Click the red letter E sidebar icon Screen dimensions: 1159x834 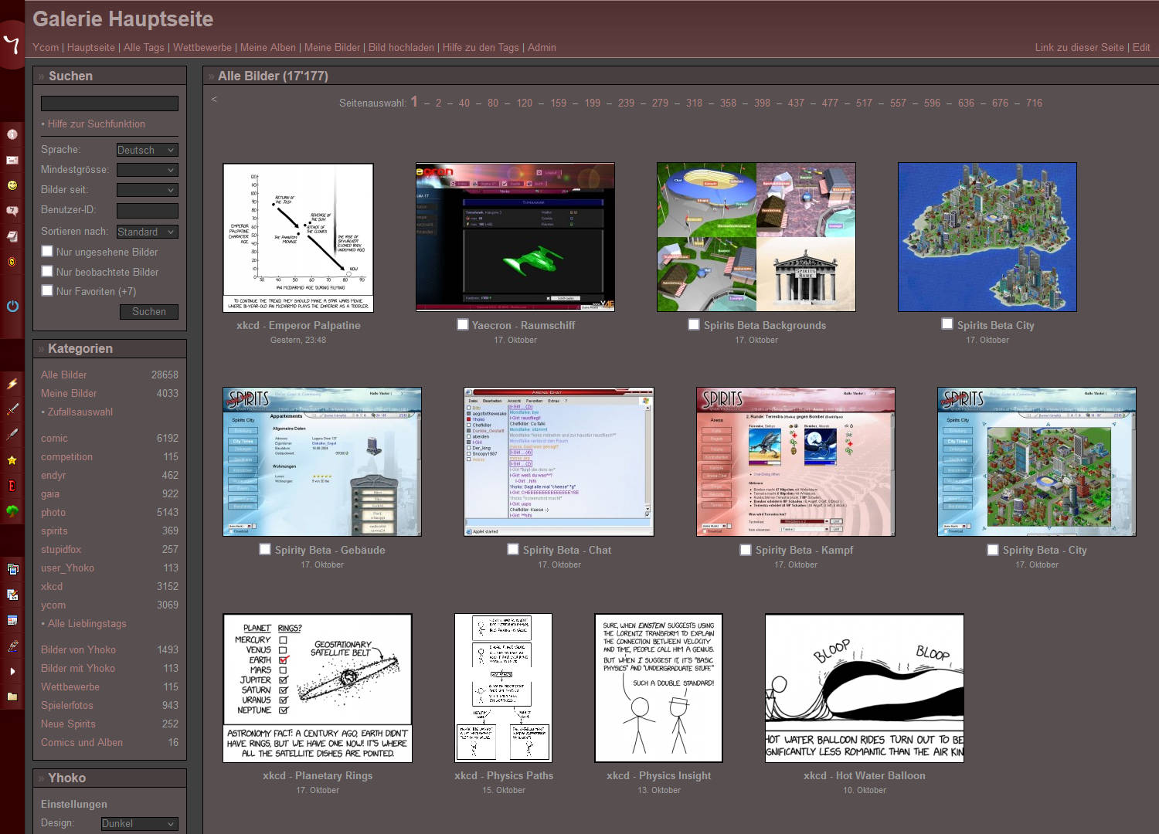tap(12, 486)
